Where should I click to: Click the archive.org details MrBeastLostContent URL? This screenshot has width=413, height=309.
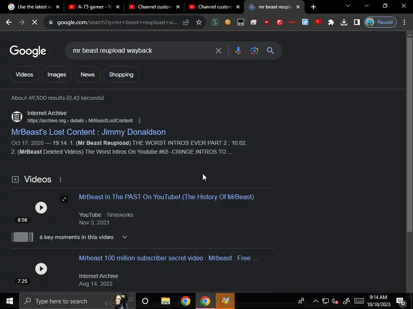(80, 121)
